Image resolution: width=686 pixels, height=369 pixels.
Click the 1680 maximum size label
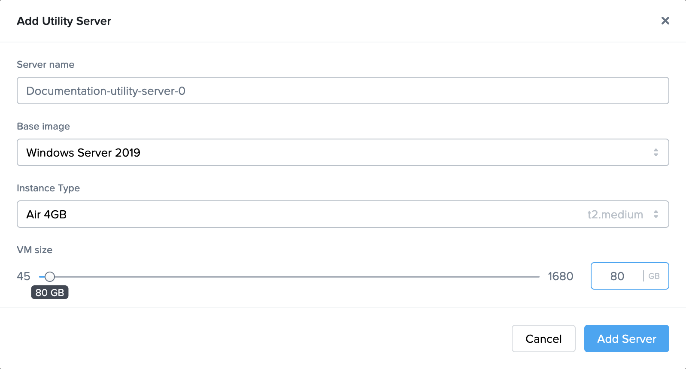(561, 276)
